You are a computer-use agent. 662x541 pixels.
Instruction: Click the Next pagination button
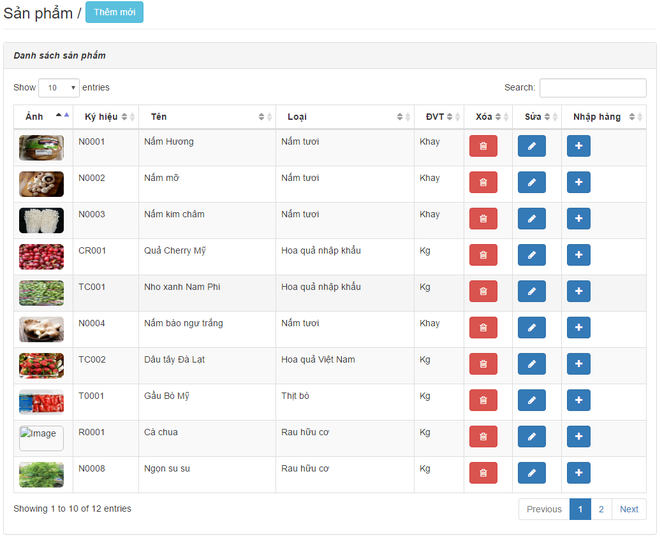pos(629,509)
